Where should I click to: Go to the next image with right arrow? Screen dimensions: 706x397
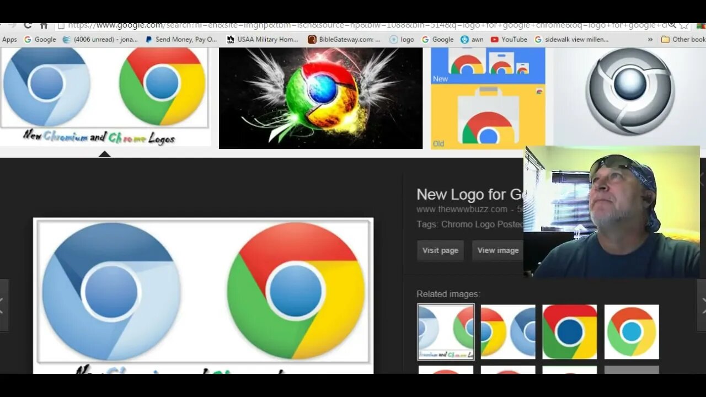(x=702, y=305)
